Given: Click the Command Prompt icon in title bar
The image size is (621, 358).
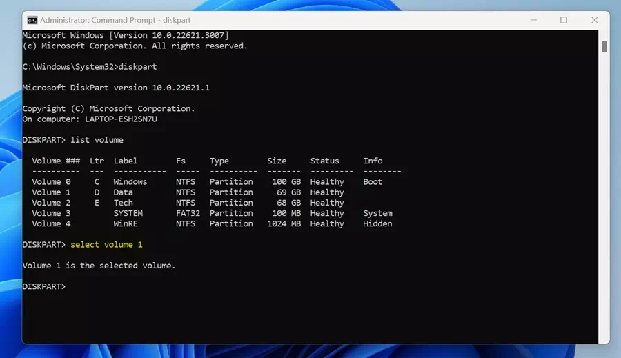Looking at the screenshot, I should (x=32, y=20).
